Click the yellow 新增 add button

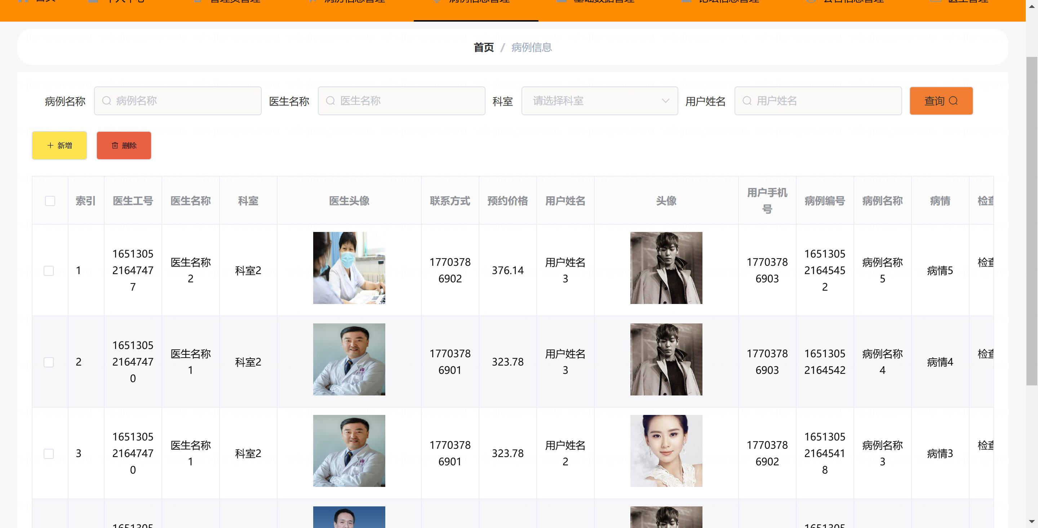point(59,146)
